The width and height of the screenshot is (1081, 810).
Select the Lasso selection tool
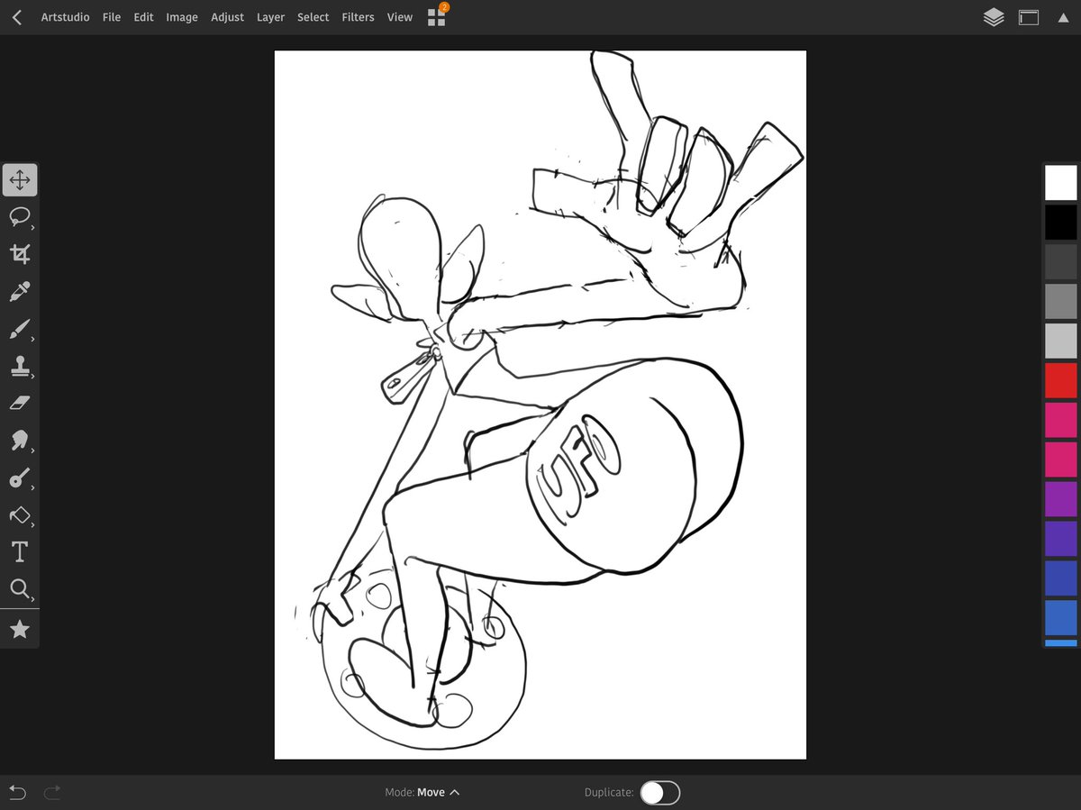(x=20, y=217)
